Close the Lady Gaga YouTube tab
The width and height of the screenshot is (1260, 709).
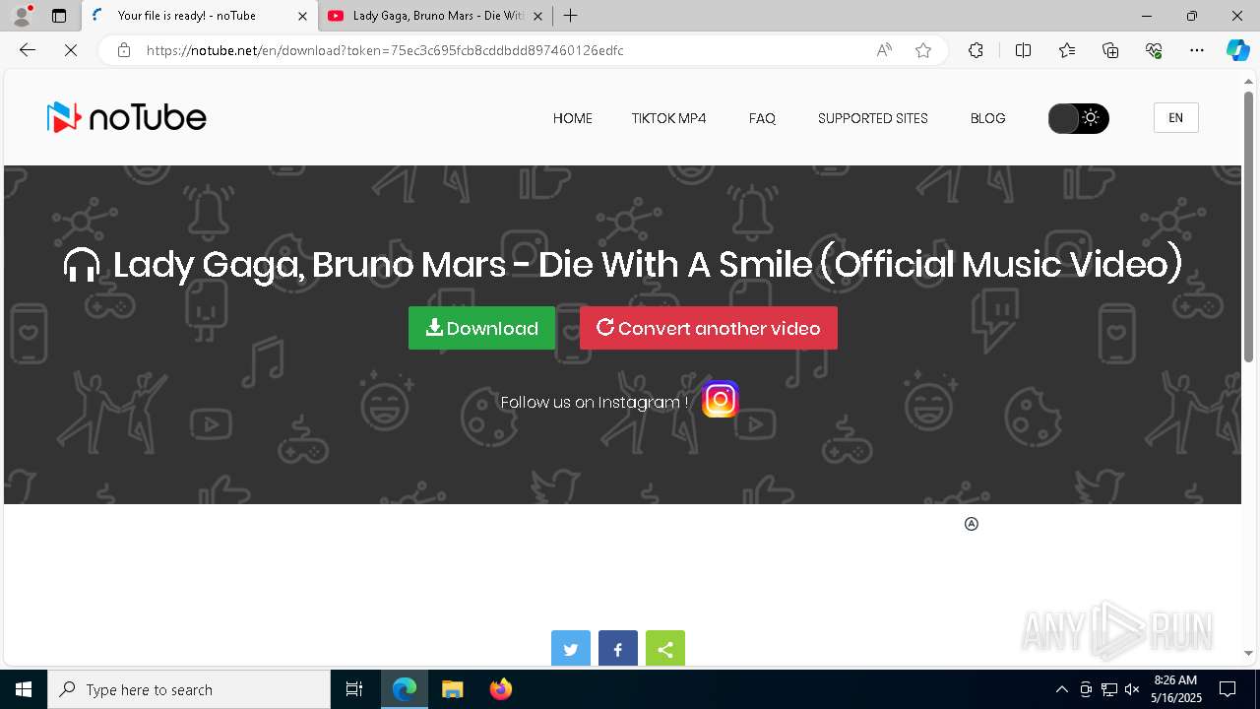[x=538, y=16]
